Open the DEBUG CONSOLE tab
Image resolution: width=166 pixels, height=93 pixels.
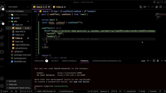click(69, 61)
